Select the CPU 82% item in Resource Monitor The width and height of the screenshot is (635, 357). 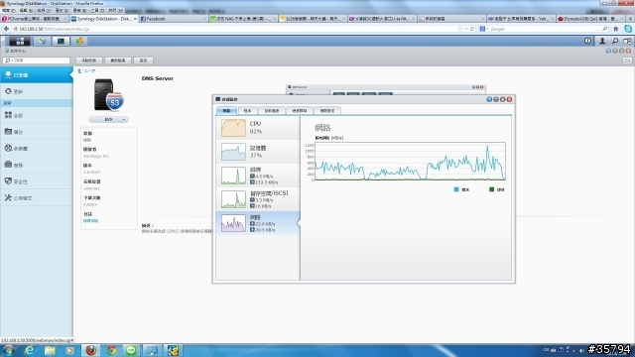click(x=258, y=128)
